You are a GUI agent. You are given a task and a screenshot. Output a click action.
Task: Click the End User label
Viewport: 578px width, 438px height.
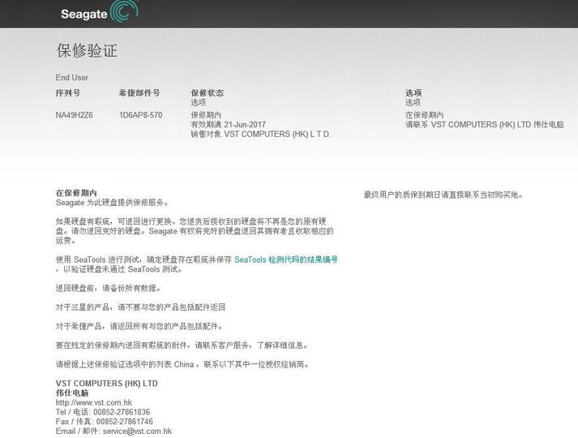[x=71, y=78]
